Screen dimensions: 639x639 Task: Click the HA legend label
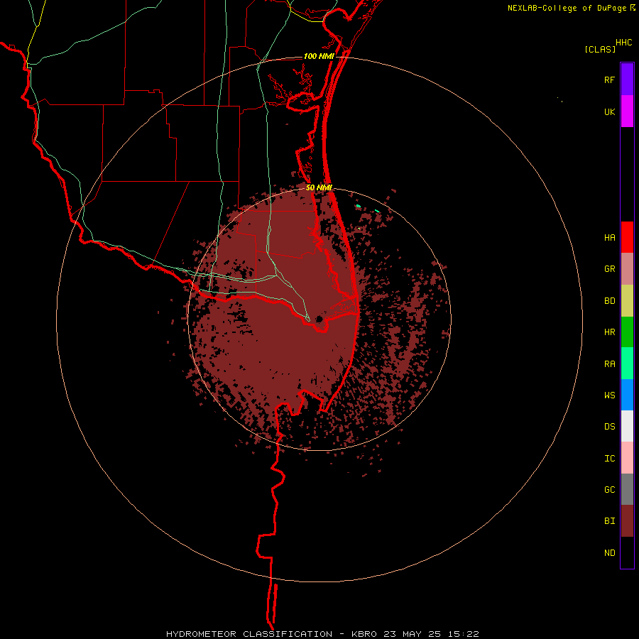[609, 237]
